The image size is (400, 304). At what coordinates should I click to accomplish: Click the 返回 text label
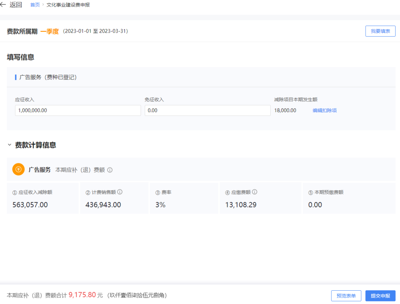pos(16,5)
